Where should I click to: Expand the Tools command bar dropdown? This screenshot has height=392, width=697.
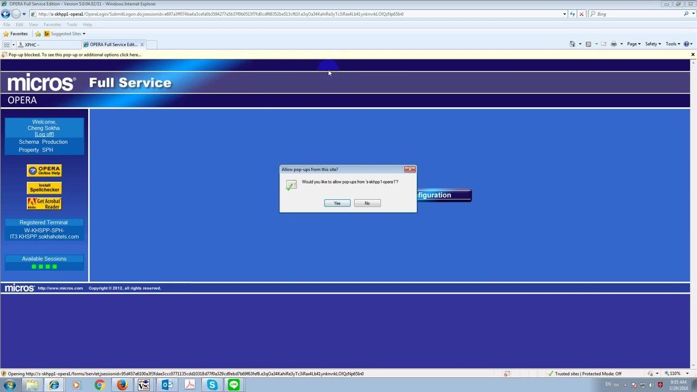[672, 44]
